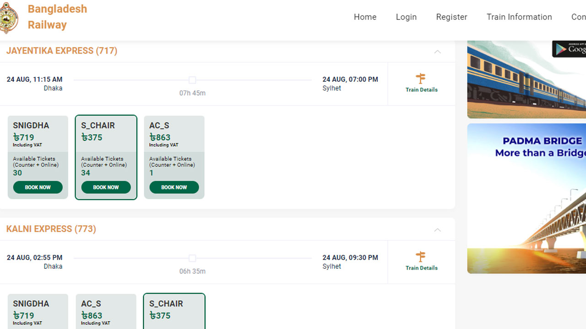Screen dimensions: 586x329
Task: Select the S_CHAIR class card for Kalni Express
Action: pos(174,311)
